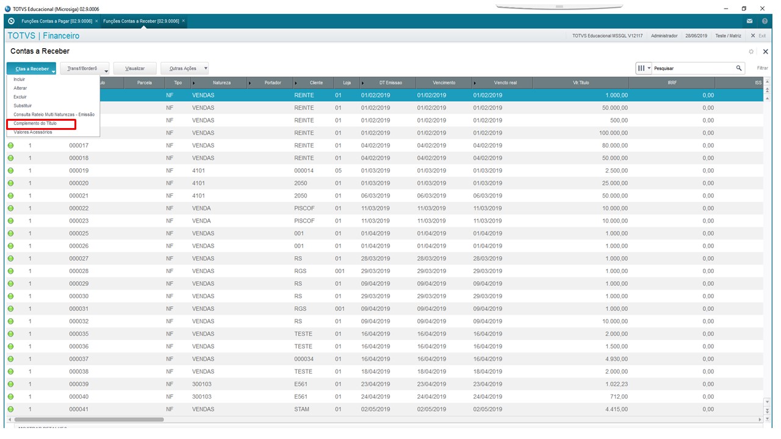The height and width of the screenshot is (439, 781).
Task: Close the Funções Contas a Receber tab
Action: click(x=183, y=21)
